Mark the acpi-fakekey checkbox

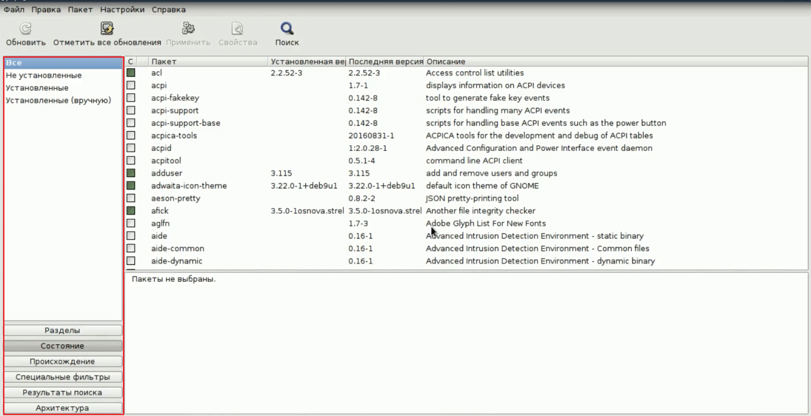(131, 98)
